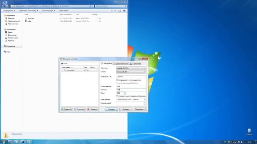This screenshot has width=257, height=144.
Task: Open the Library dll dropdown
Action: click(131, 72)
